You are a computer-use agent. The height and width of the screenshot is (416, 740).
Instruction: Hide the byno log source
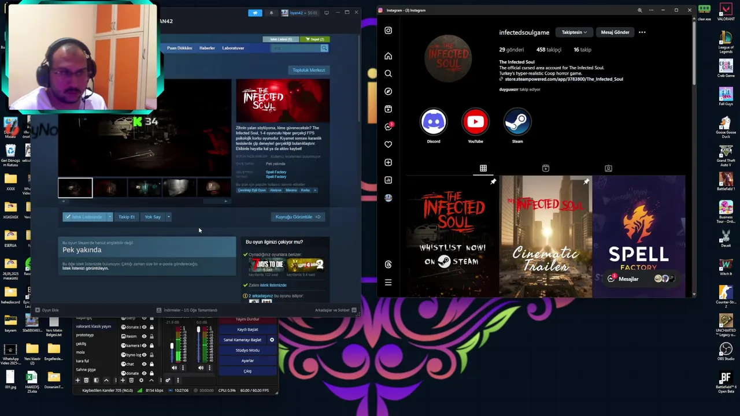(x=144, y=355)
